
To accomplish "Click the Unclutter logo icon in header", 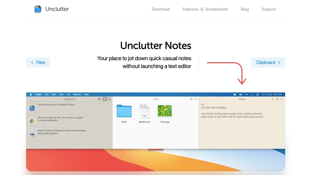I will pyautogui.click(x=38, y=9).
